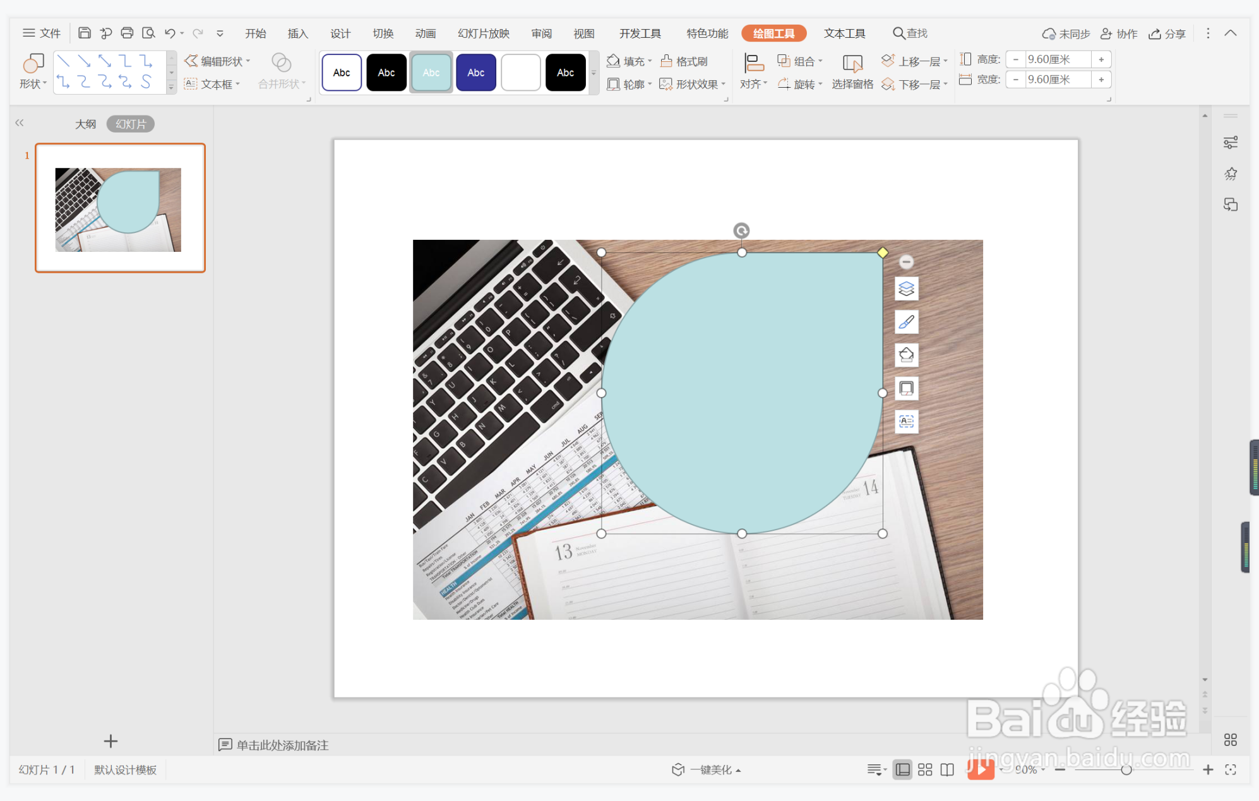This screenshot has width=1259, height=801.
Task: Click slide 1 thumbnail
Action: tap(120, 208)
